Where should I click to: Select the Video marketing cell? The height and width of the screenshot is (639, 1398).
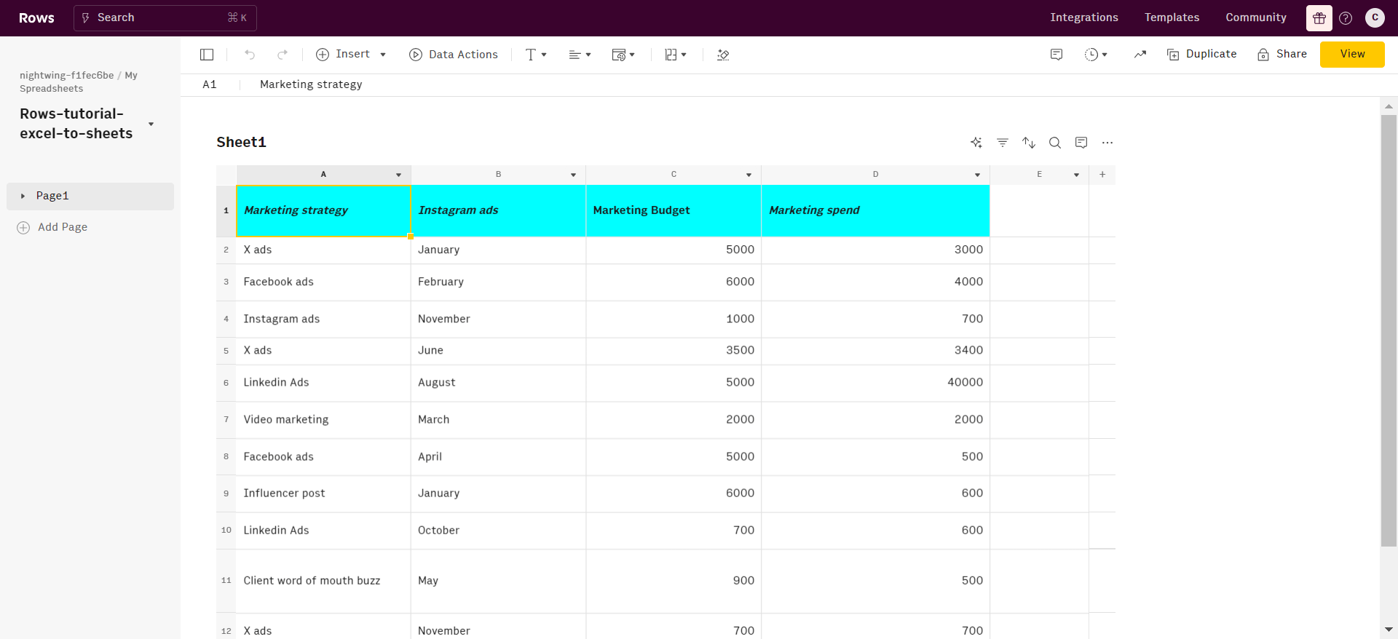pyautogui.click(x=324, y=420)
